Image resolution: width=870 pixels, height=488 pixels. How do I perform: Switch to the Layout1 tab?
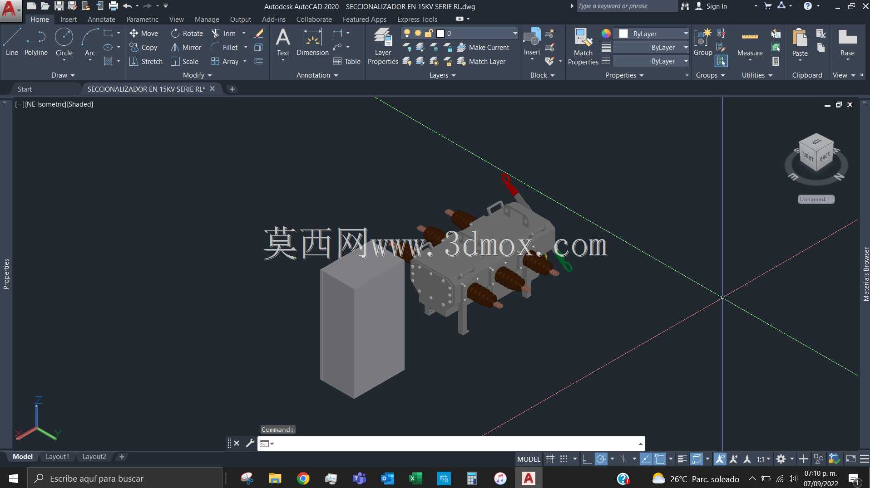point(57,457)
